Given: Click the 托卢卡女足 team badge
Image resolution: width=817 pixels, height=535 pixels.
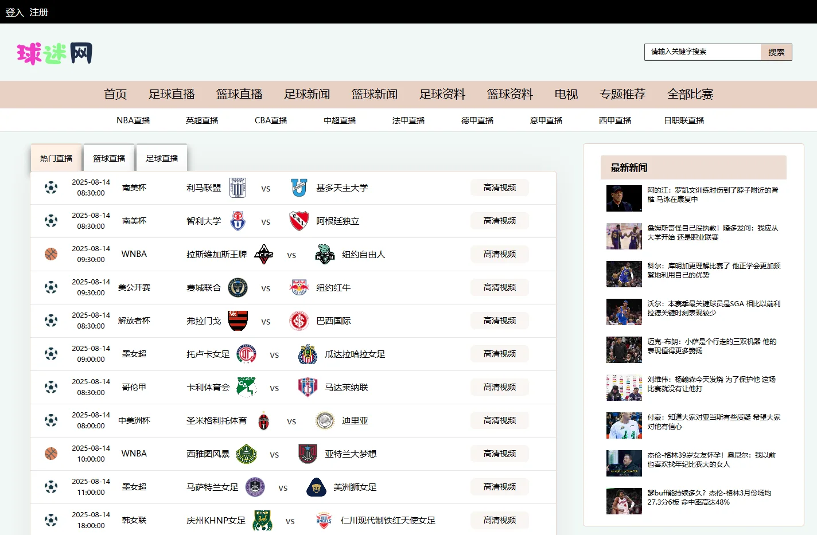Looking at the screenshot, I should pyautogui.click(x=246, y=354).
